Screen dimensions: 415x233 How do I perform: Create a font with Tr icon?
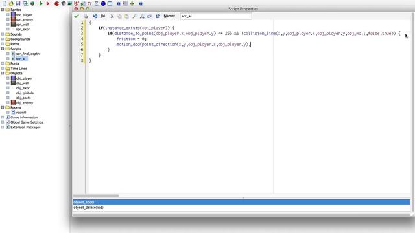[89, 3]
